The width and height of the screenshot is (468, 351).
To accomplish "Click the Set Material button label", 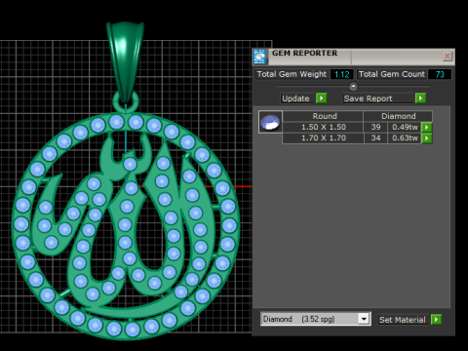I will point(403,320).
